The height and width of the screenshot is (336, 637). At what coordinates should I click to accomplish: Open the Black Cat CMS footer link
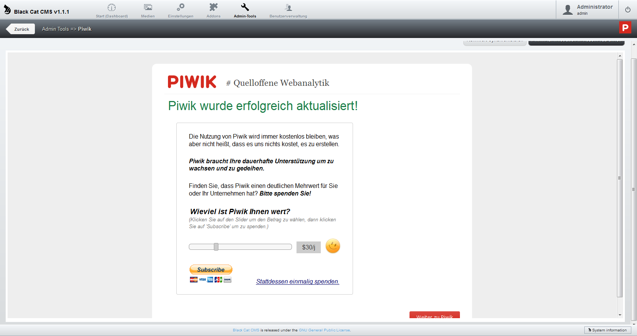click(x=246, y=330)
